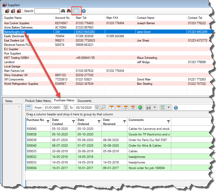Set date range to last 7 days
This screenshot has height=195, width=220.
point(118,107)
